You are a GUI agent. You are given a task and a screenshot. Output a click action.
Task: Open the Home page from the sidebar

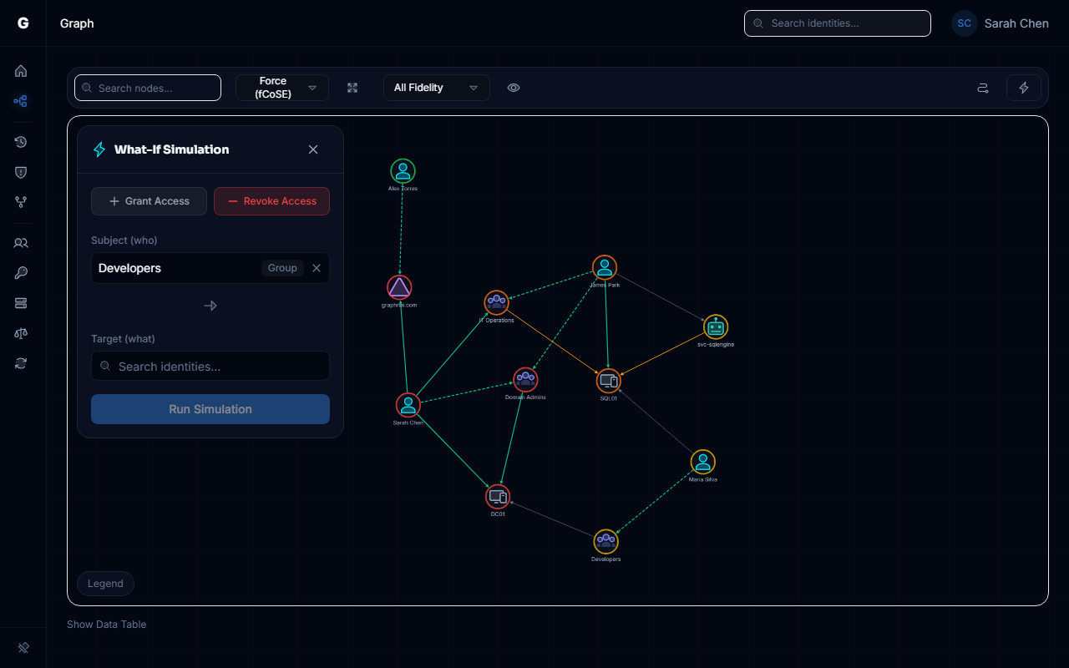[x=21, y=71]
